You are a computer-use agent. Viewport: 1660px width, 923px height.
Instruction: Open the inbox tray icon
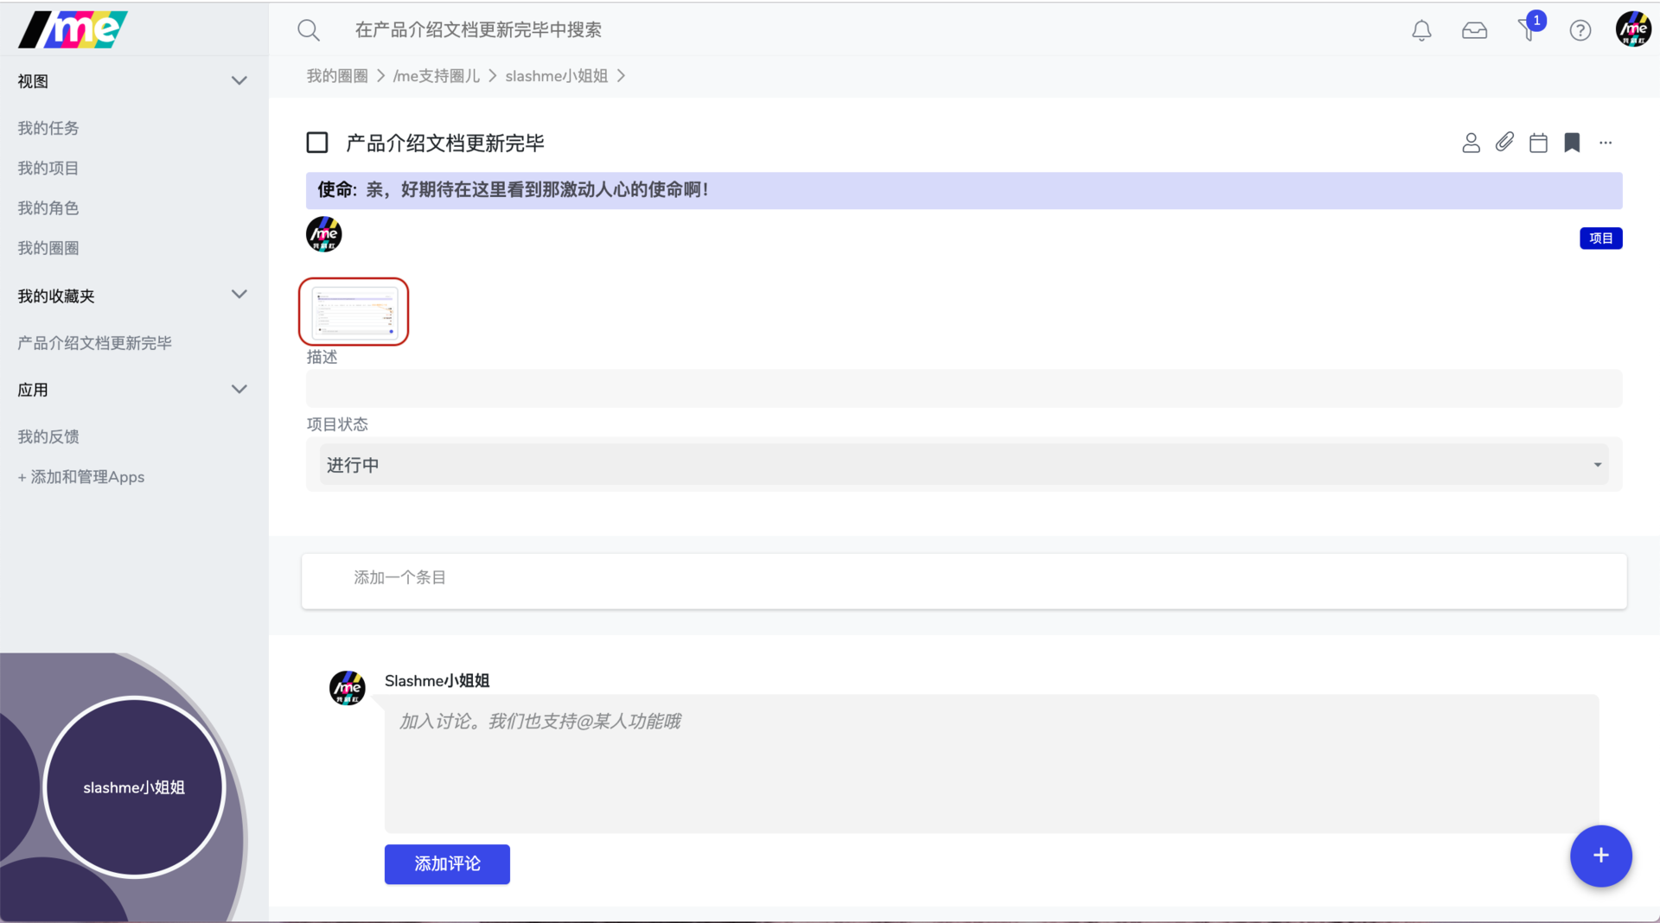click(1474, 31)
